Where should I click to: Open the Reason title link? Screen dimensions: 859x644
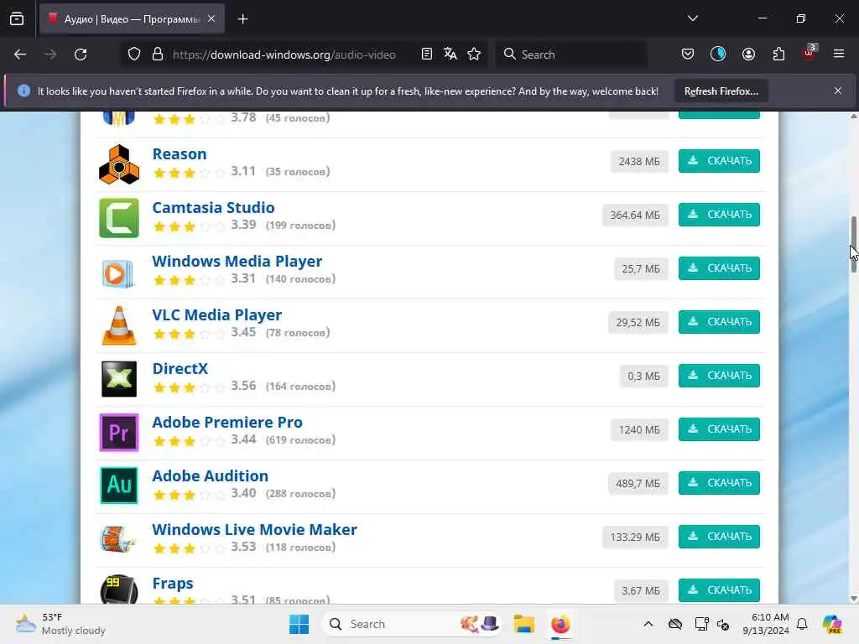click(180, 154)
